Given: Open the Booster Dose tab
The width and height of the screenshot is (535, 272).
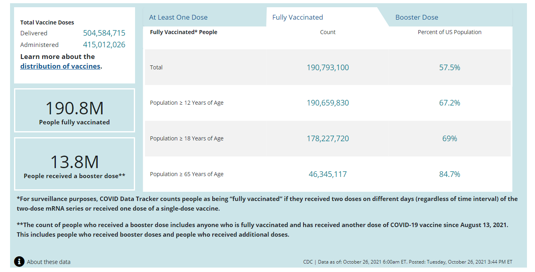Looking at the screenshot, I should (416, 17).
